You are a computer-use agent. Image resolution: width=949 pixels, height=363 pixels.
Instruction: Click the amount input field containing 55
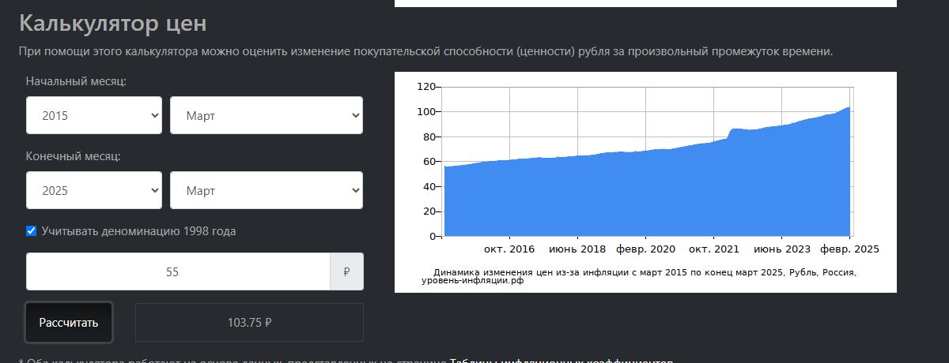point(178,271)
